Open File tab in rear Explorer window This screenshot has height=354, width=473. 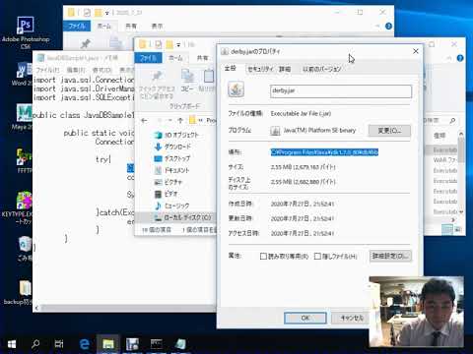point(77,26)
